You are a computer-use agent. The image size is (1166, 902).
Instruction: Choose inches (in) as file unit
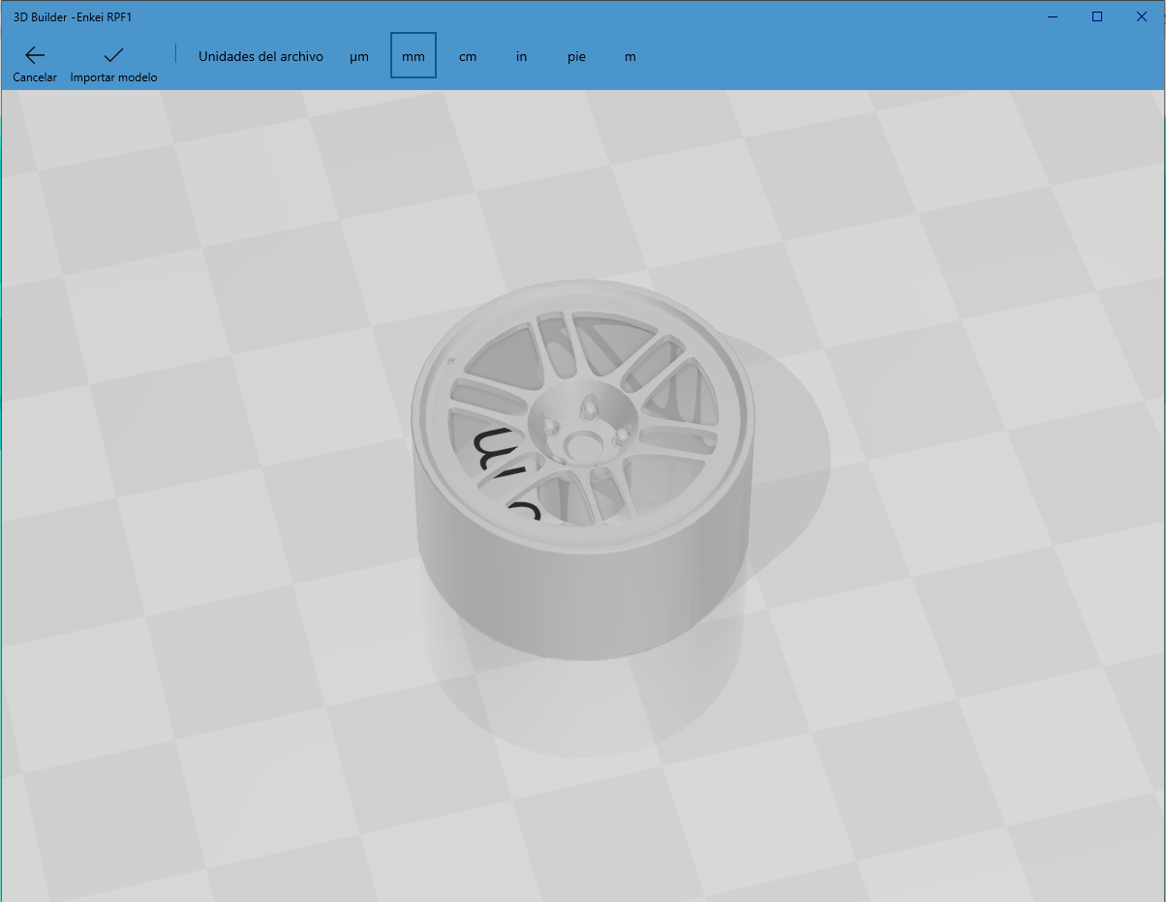coord(521,56)
